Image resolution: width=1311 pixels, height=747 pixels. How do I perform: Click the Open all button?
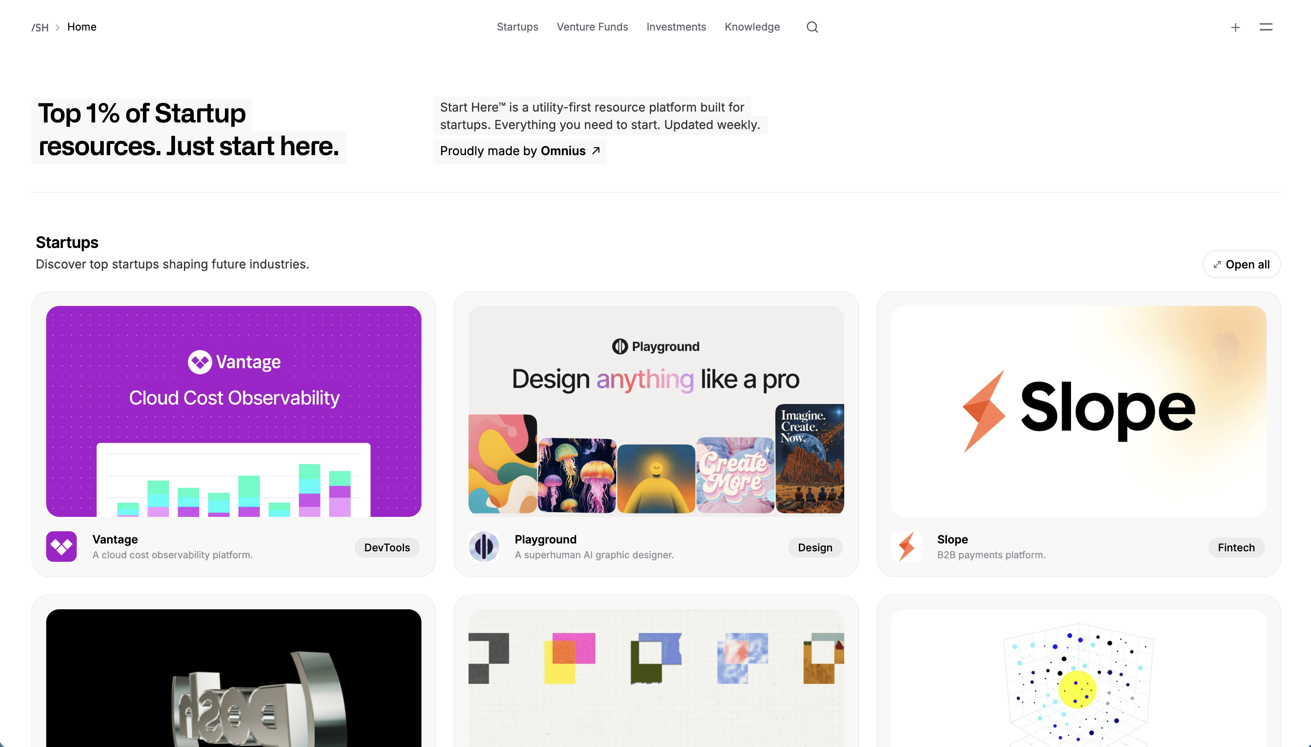click(x=1241, y=264)
